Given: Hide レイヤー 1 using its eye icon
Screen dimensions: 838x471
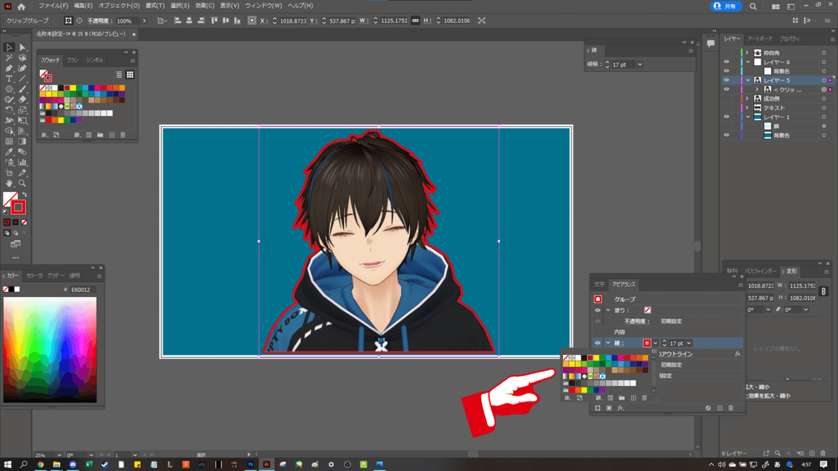Looking at the screenshot, I should (x=726, y=117).
